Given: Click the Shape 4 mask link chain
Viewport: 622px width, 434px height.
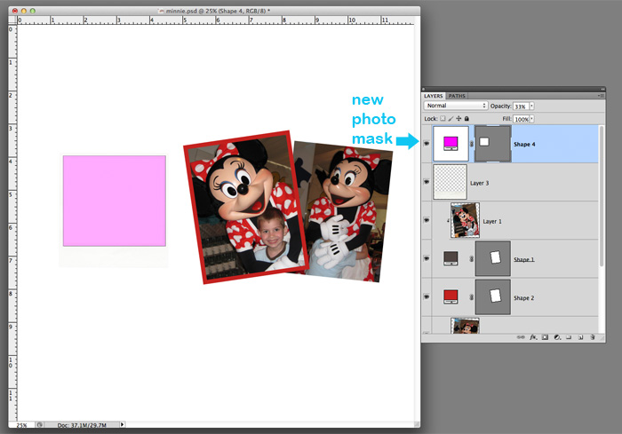Looking at the screenshot, I should 472,144.
